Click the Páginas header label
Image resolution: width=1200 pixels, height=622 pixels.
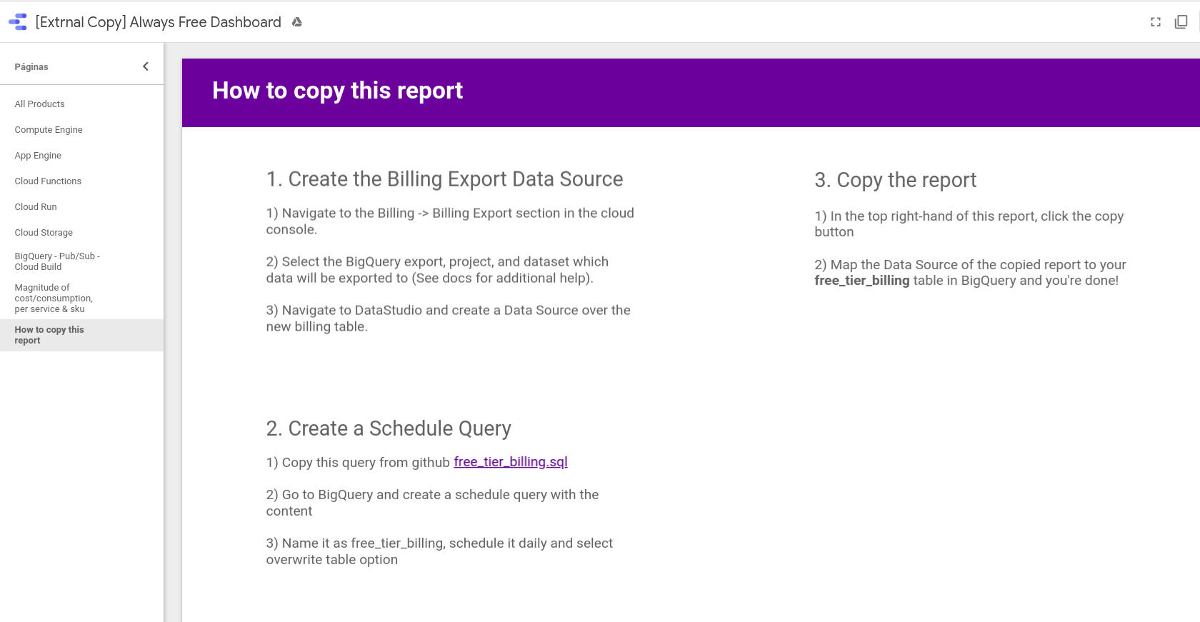pos(31,67)
